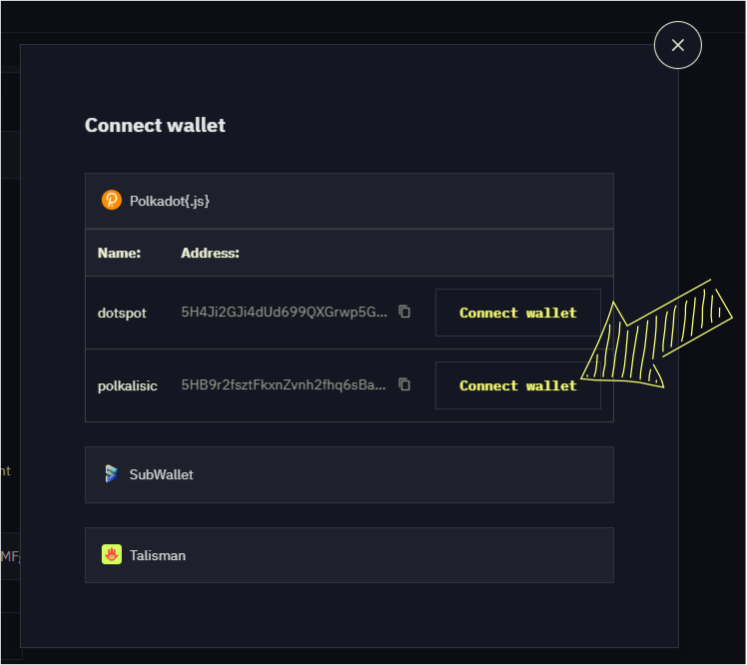The image size is (747, 665).
Task: Copy the polkalisic account address
Action: tap(404, 384)
